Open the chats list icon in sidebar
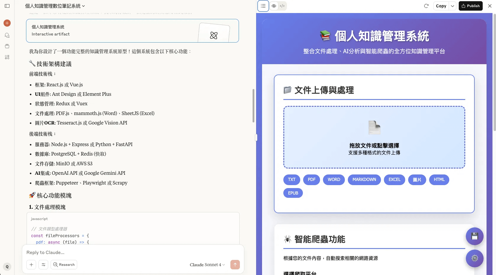The image size is (496, 275). tap(7, 35)
